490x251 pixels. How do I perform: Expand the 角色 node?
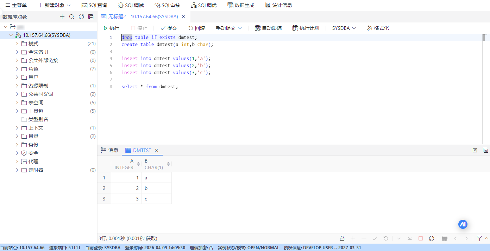pos(17,69)
